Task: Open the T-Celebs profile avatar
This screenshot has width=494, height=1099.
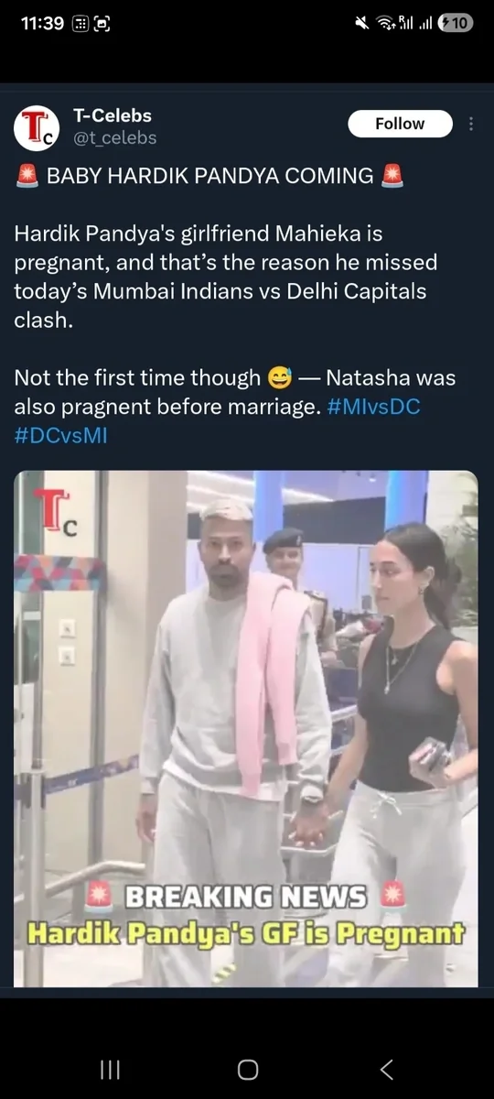Action: click(x=37, y=127)
